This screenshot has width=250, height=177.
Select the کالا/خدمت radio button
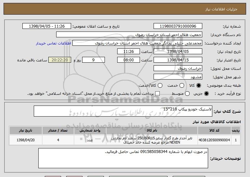160,85
